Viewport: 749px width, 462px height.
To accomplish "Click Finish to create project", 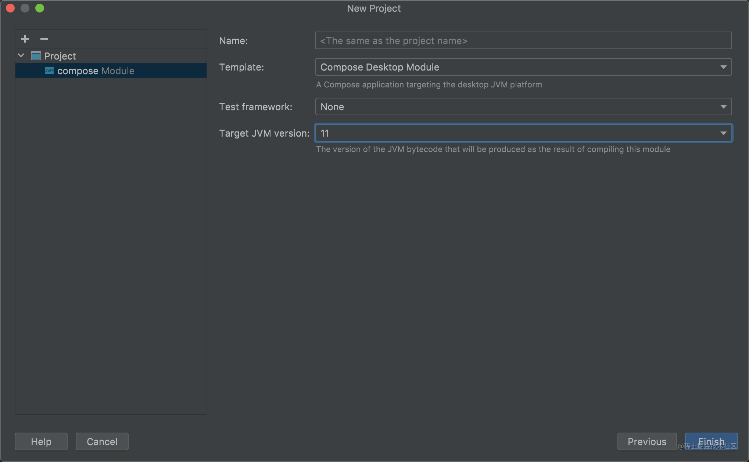I will (x=711, y=441).
